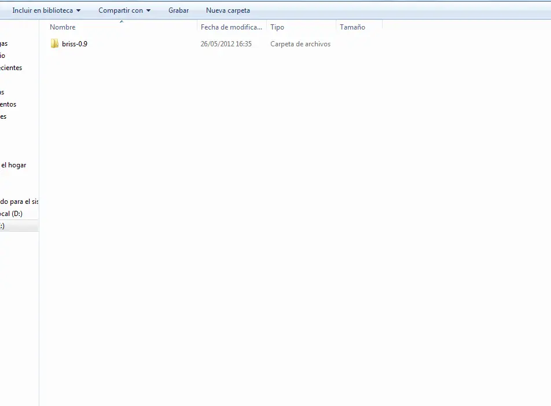Click the Grabar toolbar button
This screenshot has width=551, height=406.
pyautogui.click(x=178, y=10)
